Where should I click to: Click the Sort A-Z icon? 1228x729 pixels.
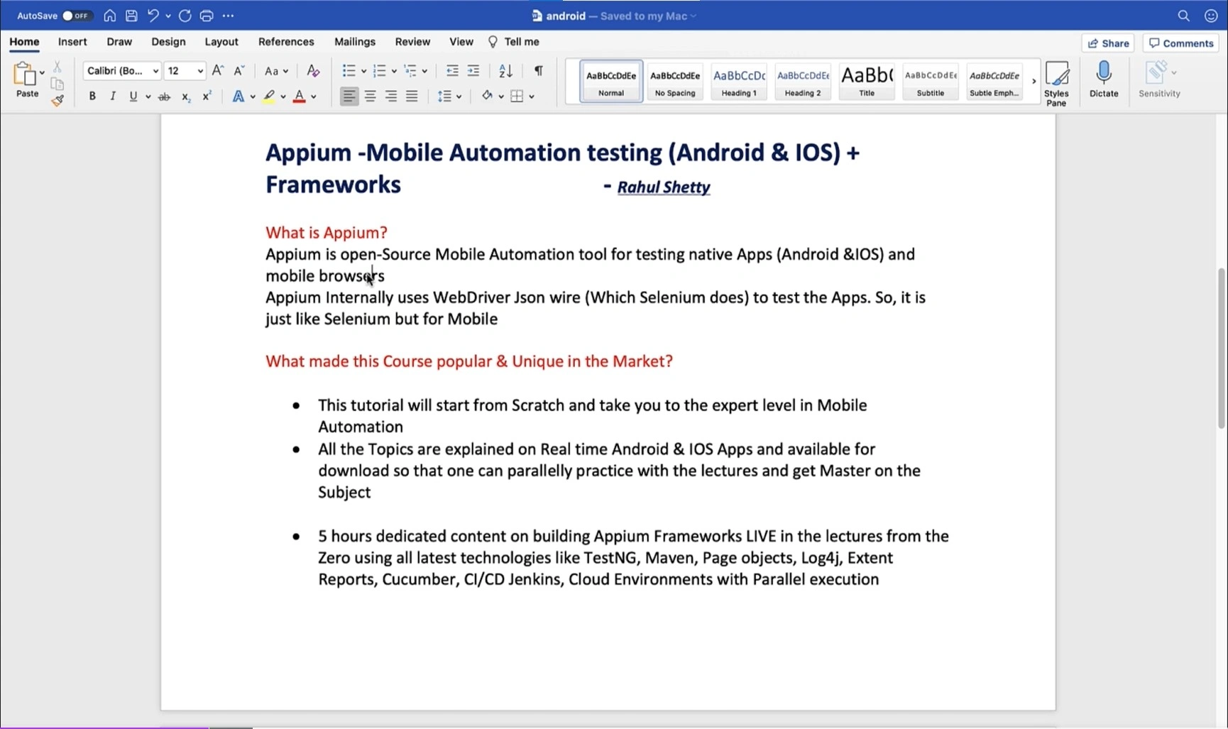(x=505, y=71)
